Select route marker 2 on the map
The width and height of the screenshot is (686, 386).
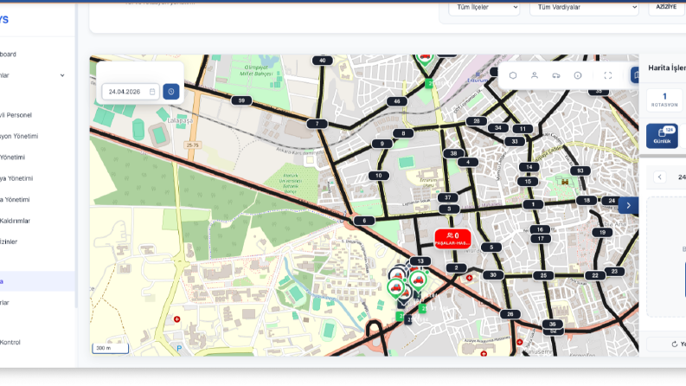456,267
